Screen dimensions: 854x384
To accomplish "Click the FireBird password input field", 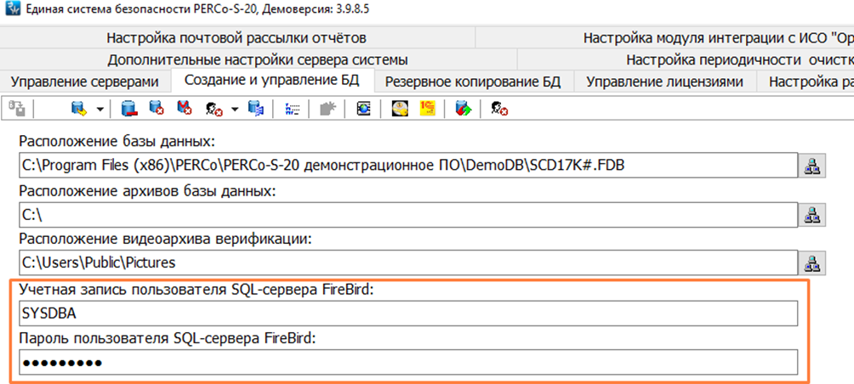I will coord(407,363).
